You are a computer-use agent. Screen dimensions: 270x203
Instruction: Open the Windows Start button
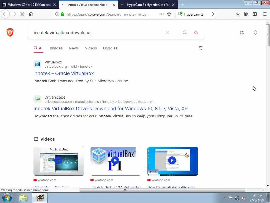point(7,198)
